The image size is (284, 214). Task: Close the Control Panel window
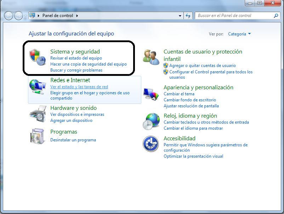[273, 3]
